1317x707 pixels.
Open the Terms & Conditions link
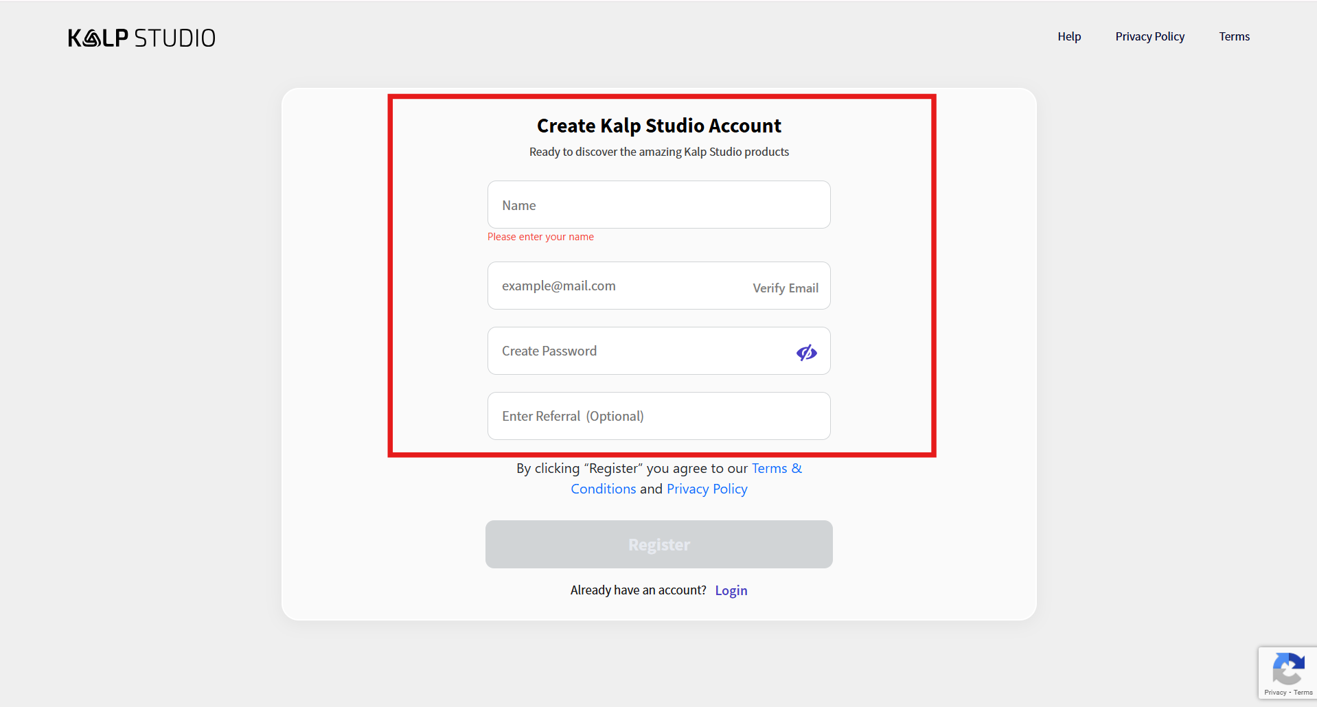(x=776, y=469)
